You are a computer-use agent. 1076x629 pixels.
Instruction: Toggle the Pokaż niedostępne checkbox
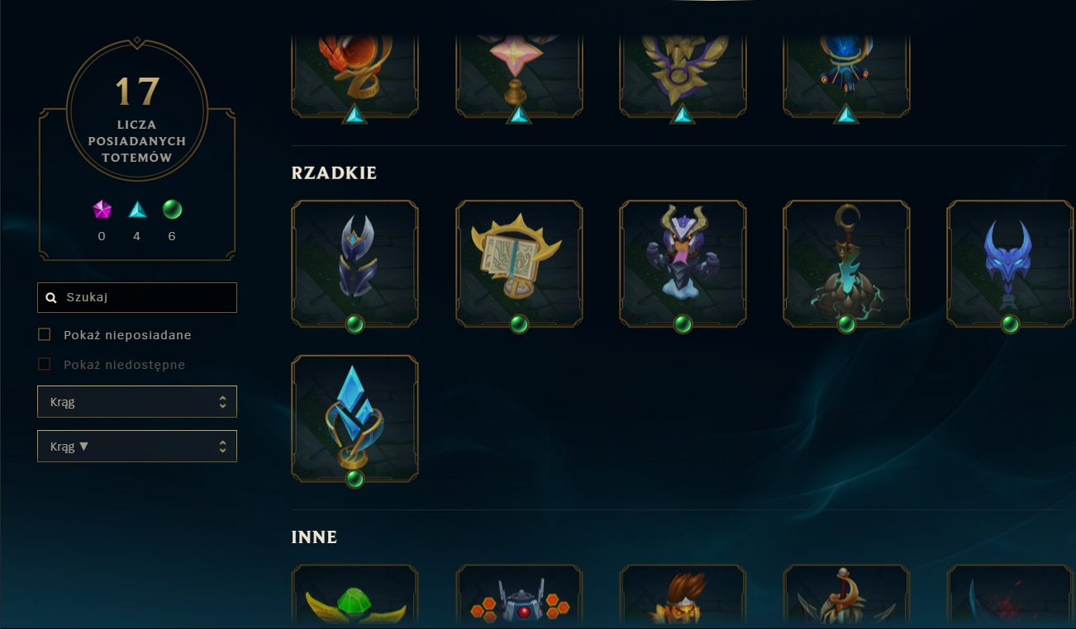point(45,364)
